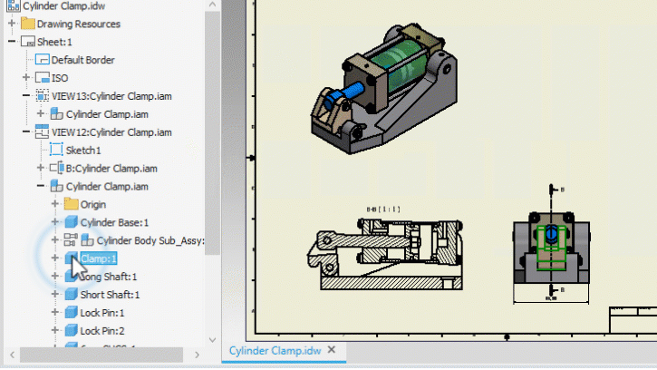Image resolution: width=657 pixels, height=370 pixels.
Task: Click the Short Shaft:1 part icon
Action: [x=72, y=294]
